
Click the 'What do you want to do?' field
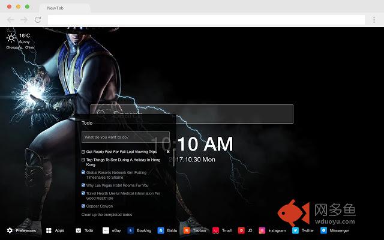click(x=125, y=137)
